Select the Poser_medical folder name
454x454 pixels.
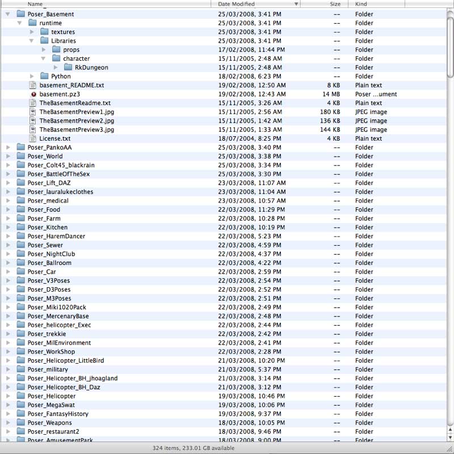tap(48, 201)
